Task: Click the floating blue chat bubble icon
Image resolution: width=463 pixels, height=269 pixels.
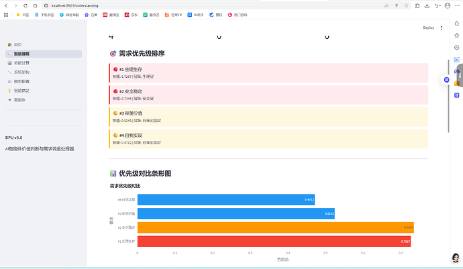Action: [446, 80]
